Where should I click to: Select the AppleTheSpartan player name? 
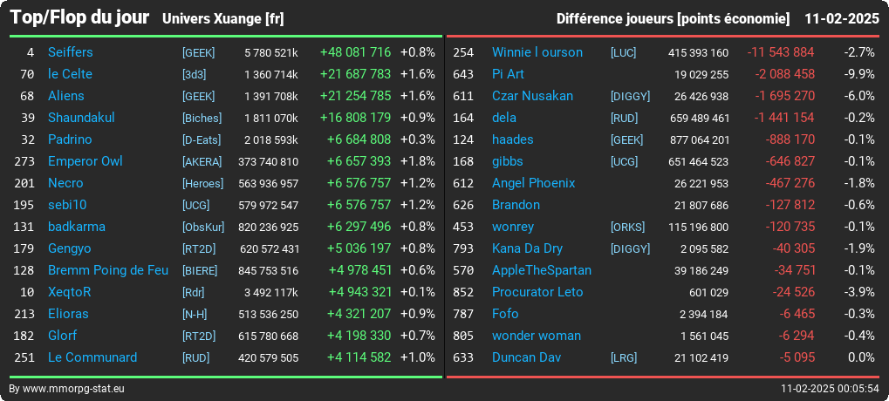542,270
